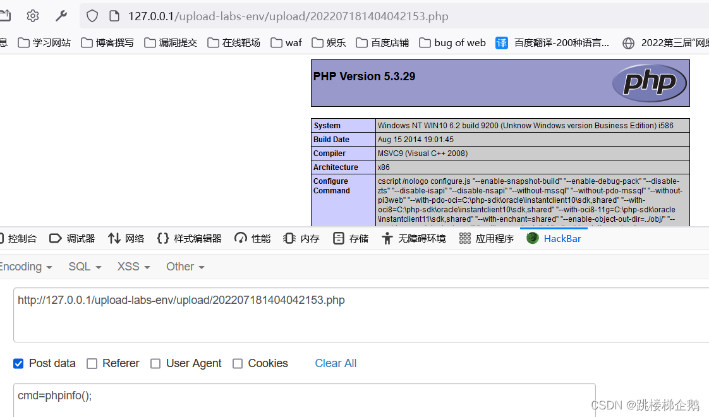
Task: Enable the User Agent checkbox
Action: (x=155, y=363)
